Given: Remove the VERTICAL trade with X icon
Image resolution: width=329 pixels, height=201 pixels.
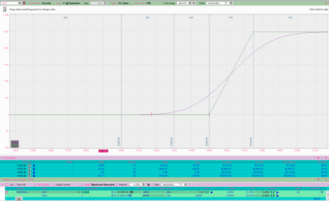Looking at the screenshot, I should [322, 192].
